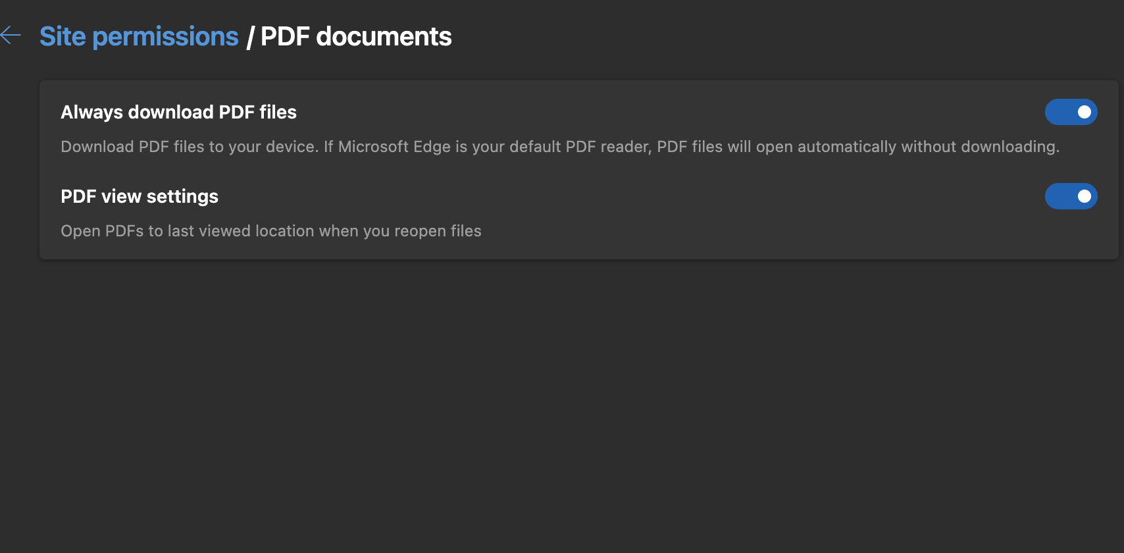Click the phrase without downloading in description
The image size is (1124, 553).
[979, 147]
